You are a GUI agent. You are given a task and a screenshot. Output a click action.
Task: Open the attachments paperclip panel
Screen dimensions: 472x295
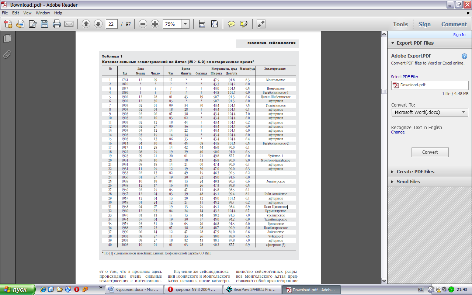7,55
